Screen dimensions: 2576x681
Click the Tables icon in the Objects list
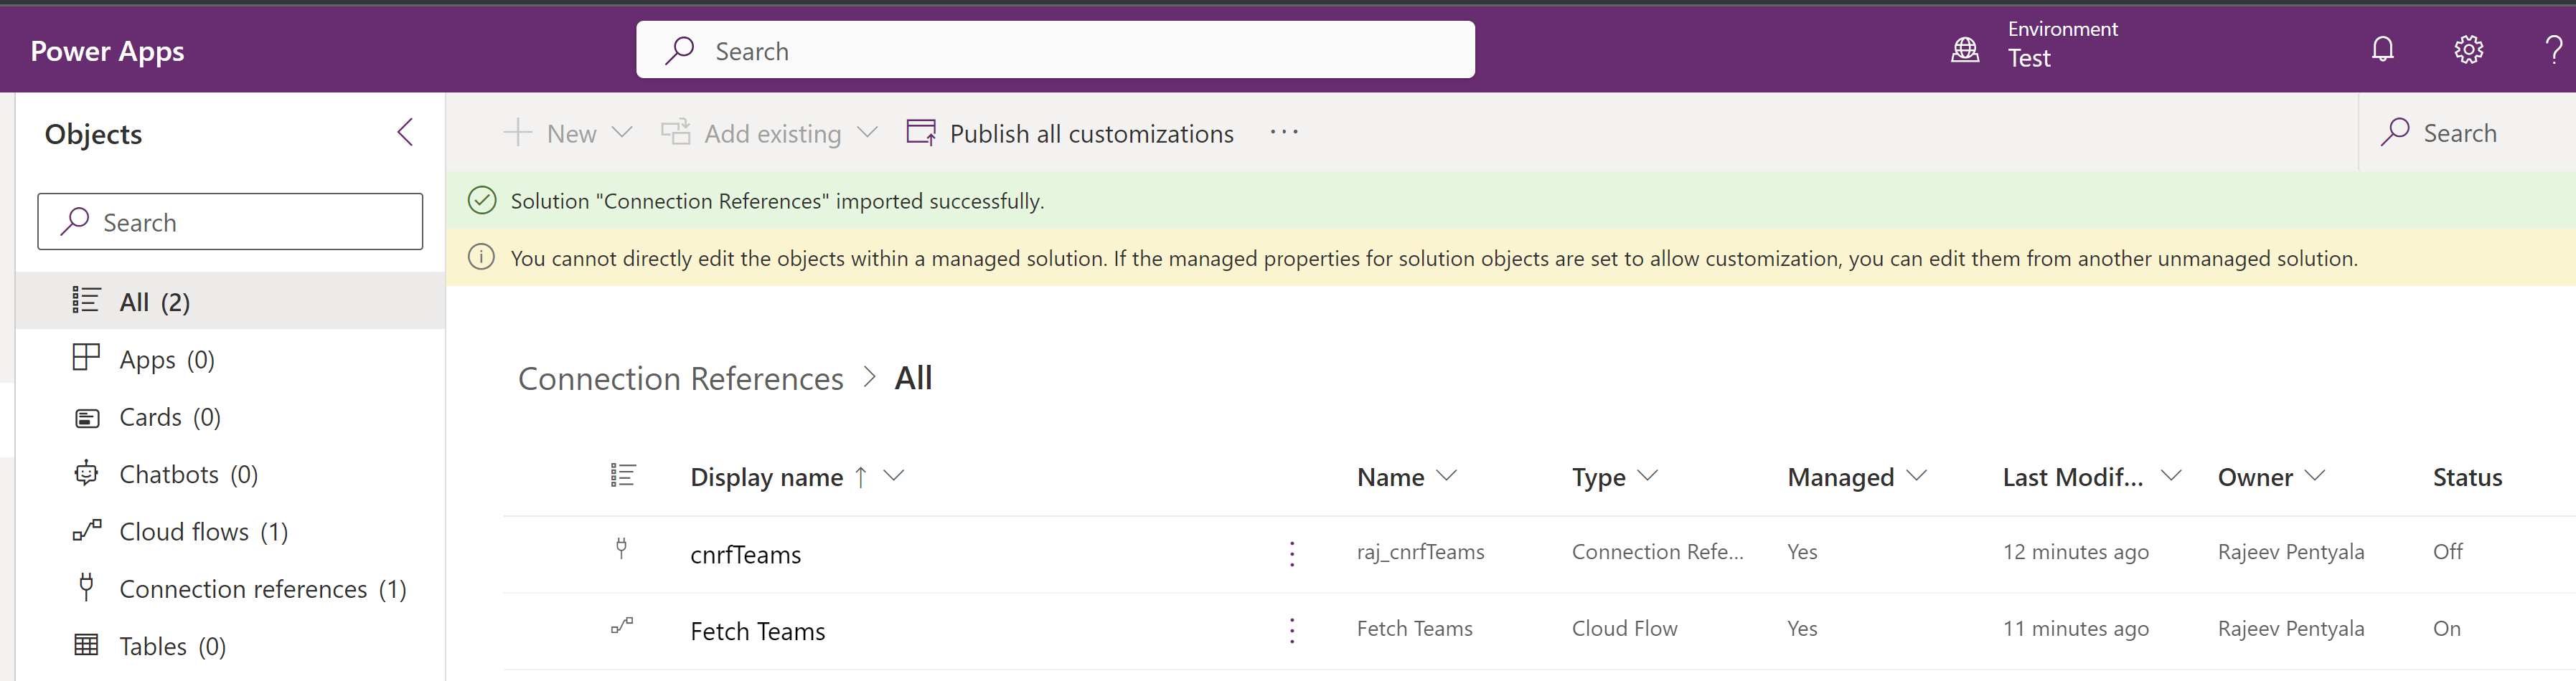click(86, 645)
